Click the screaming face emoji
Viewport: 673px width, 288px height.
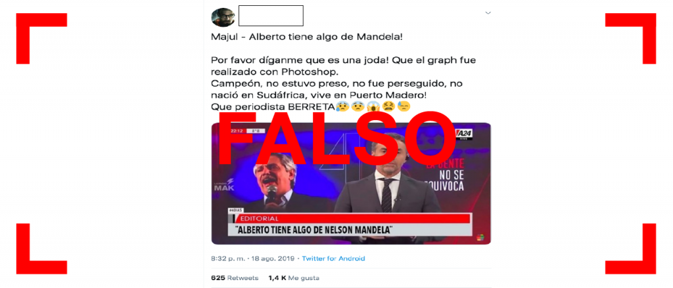[373, 106]
